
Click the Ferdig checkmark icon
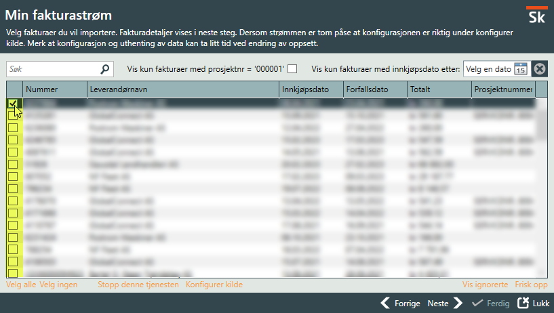pos(477,304)
